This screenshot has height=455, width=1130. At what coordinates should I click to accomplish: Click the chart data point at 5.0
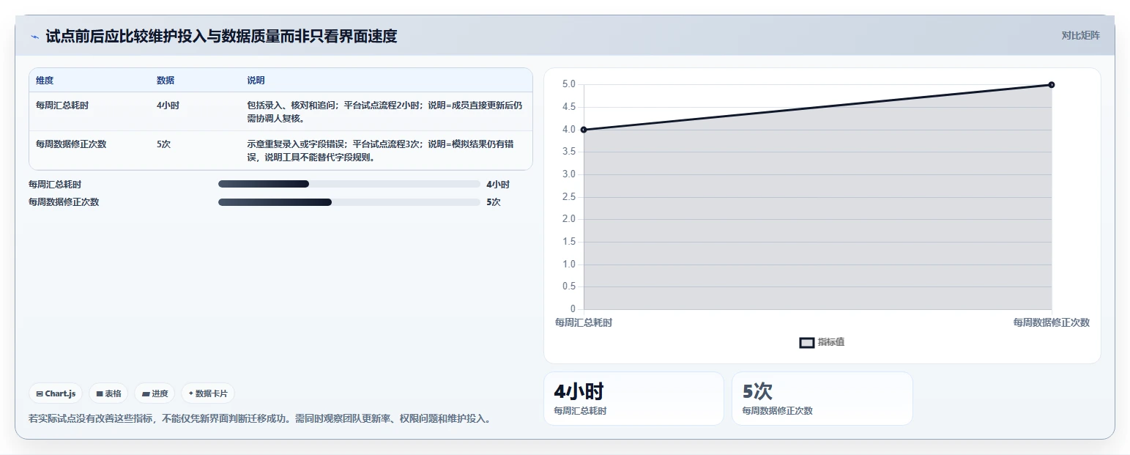(1052, 85)
